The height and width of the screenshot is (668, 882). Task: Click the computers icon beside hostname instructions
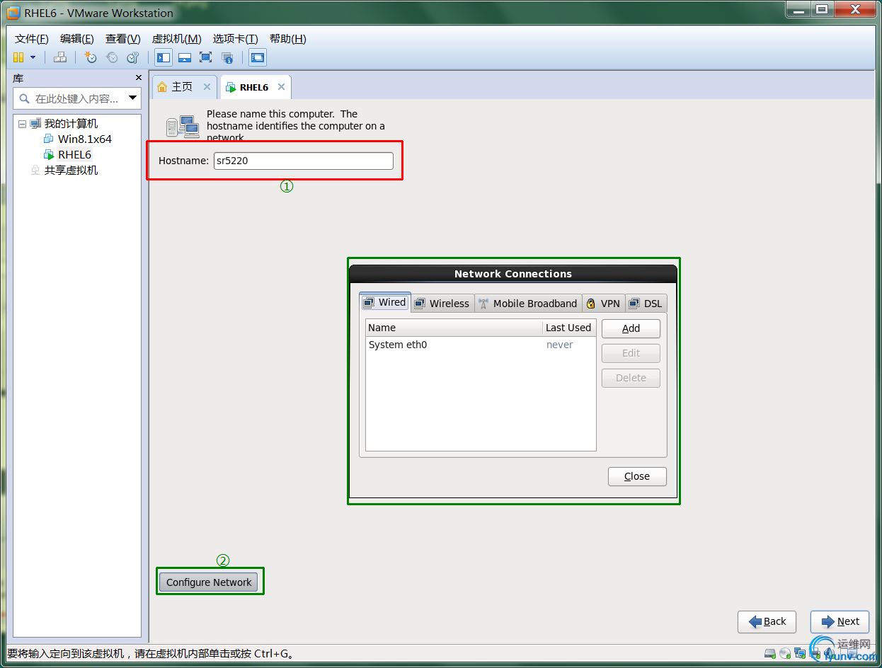coord(183,126)
